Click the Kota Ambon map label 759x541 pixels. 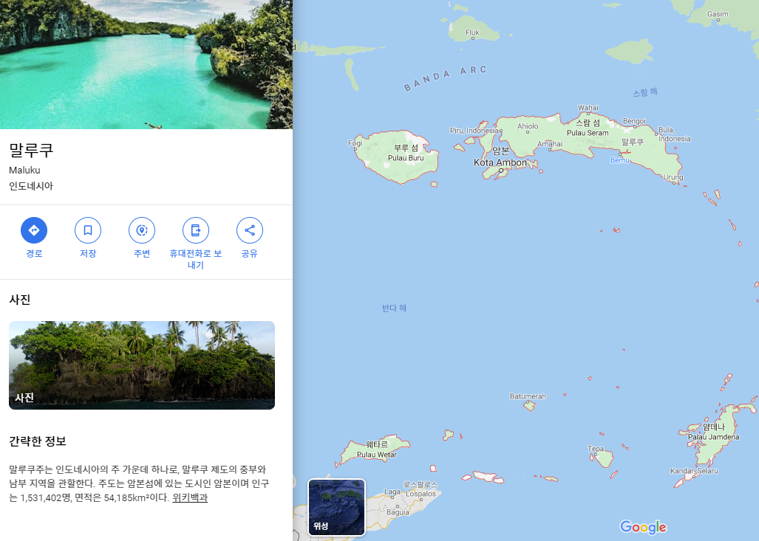(500, 162)
